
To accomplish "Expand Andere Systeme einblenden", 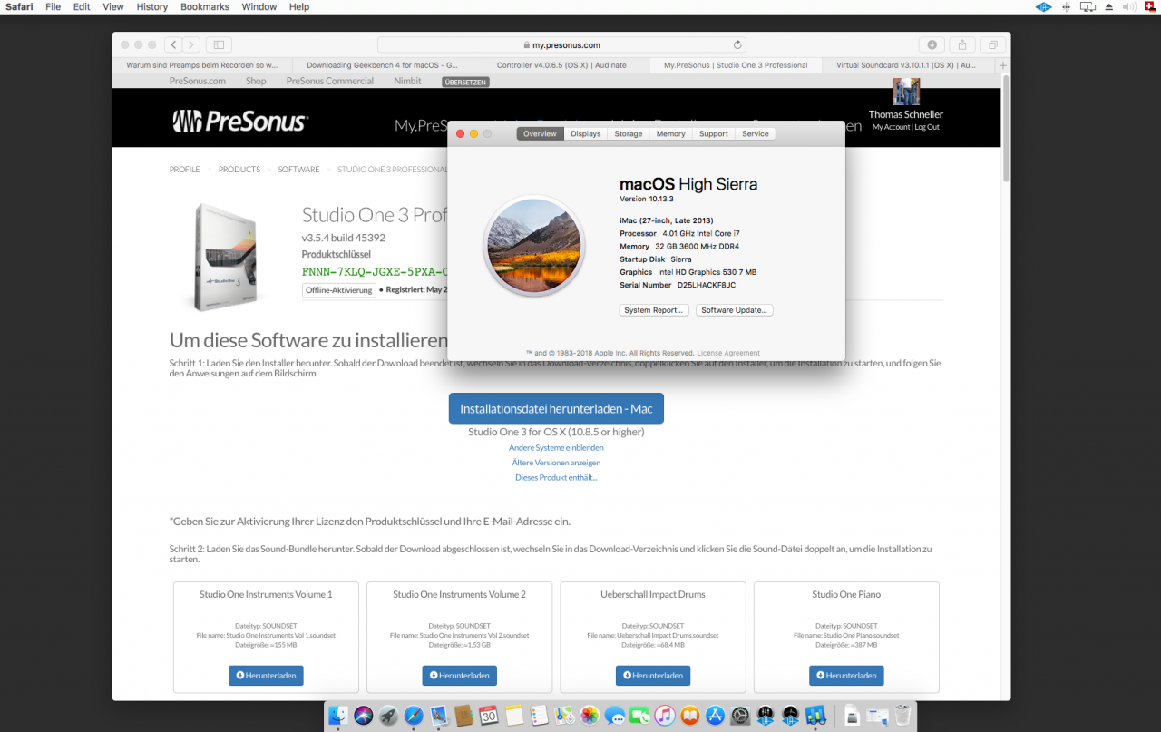I will (x=556, y=447).
